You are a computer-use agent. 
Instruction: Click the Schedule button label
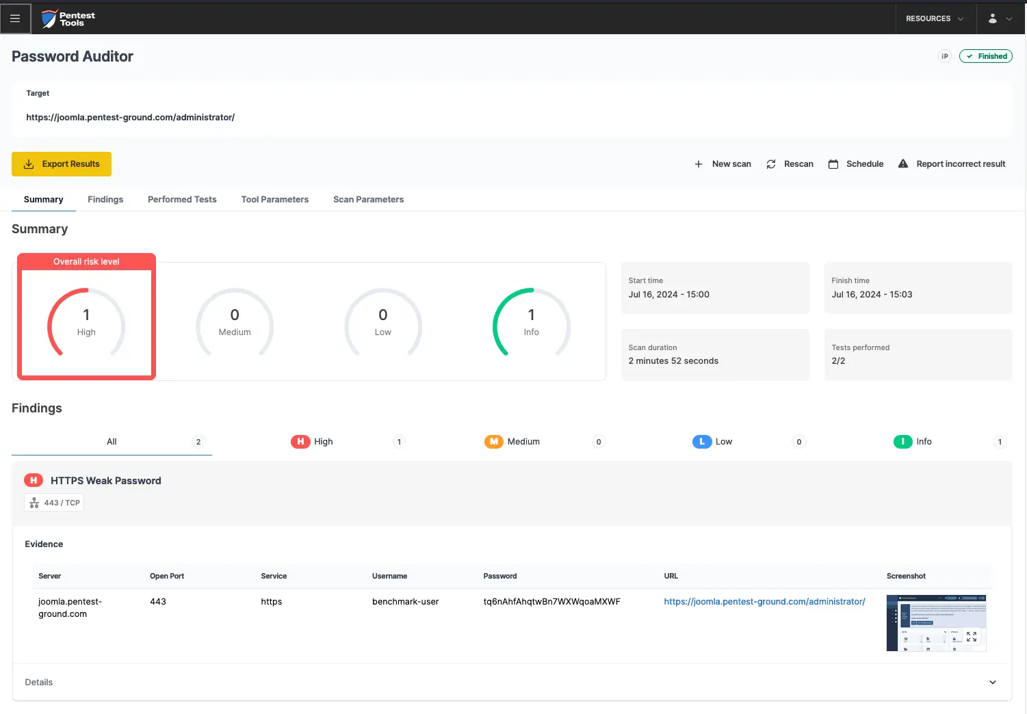coord(865,164)
